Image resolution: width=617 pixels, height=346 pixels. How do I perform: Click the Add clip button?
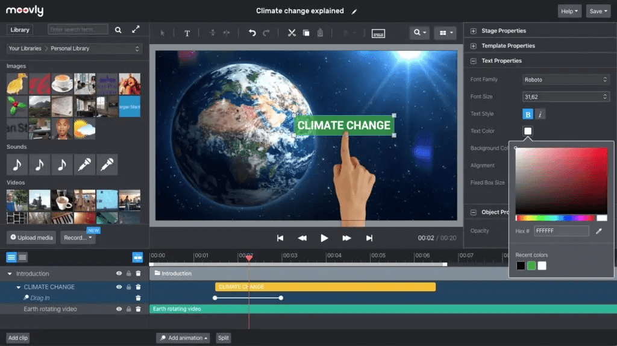[18, 338]
